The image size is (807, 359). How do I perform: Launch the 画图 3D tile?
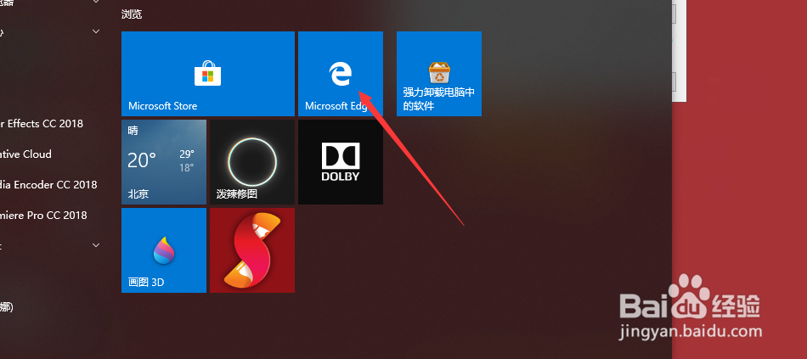(164, 250)
